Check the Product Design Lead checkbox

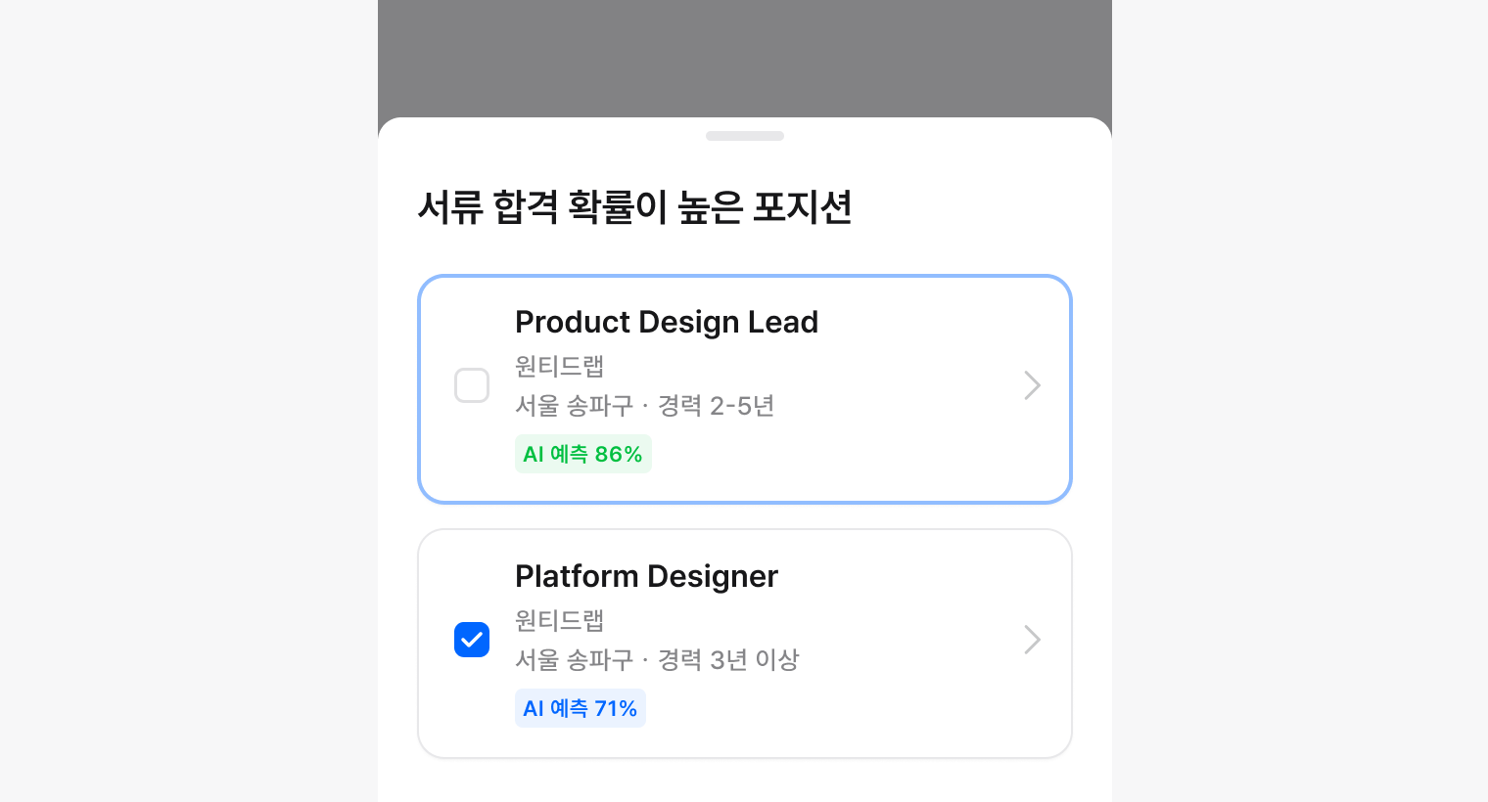(472, 385)
